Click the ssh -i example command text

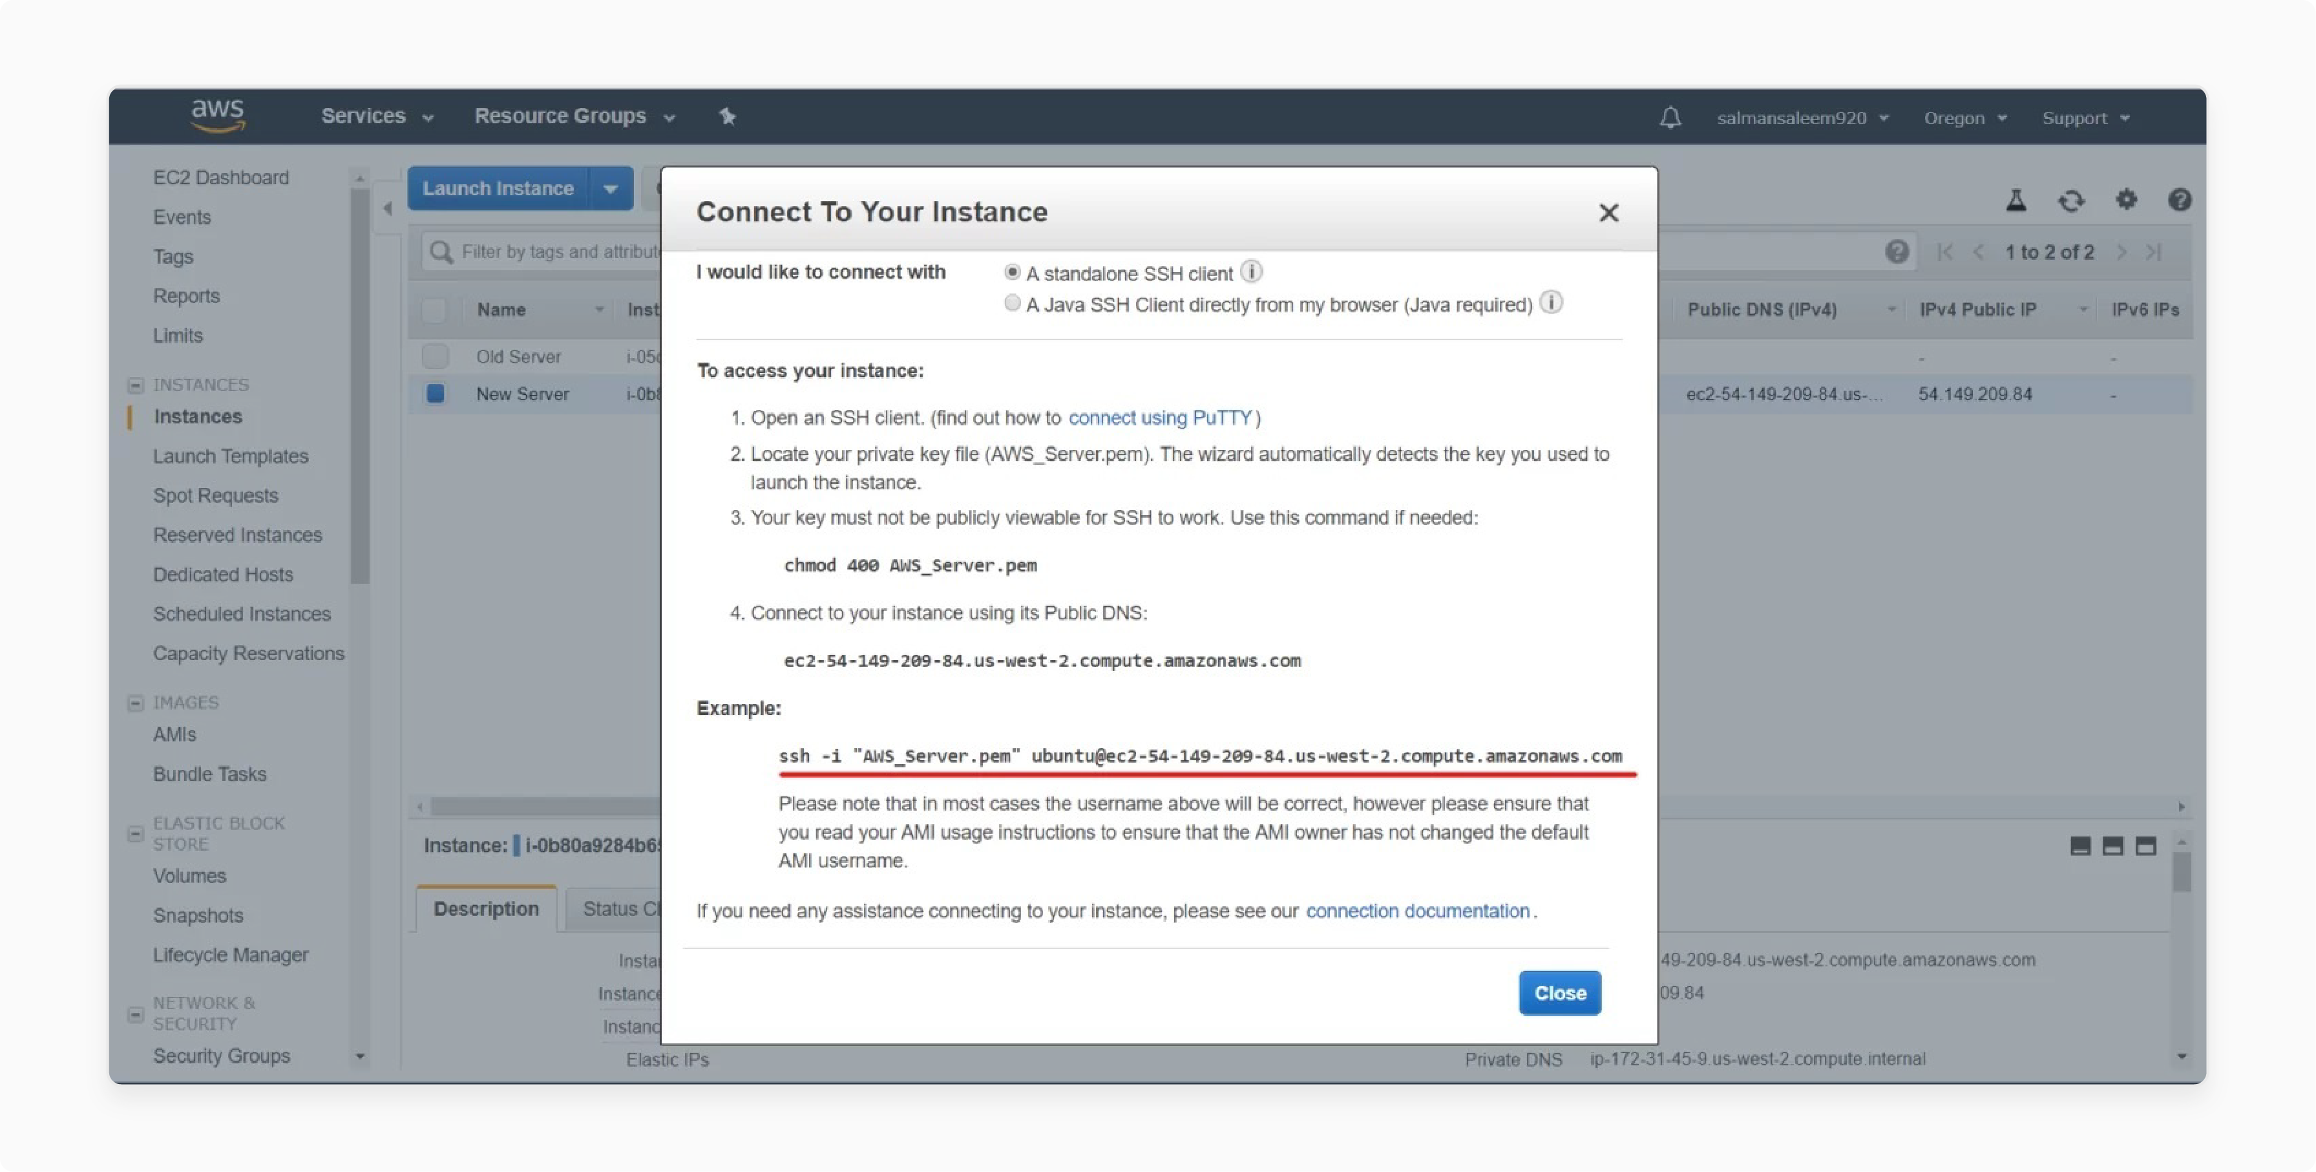tap(1200, 756)
